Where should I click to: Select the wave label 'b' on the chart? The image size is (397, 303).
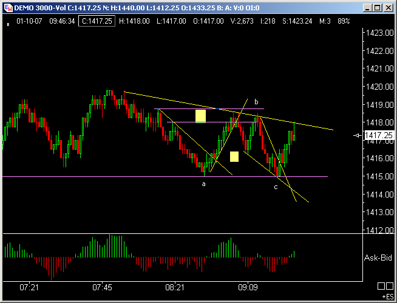(x=256, y=102)
